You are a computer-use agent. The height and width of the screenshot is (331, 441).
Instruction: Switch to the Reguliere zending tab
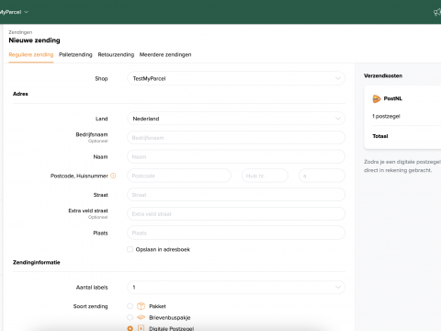pyautogui.click(x=31, y=54)
